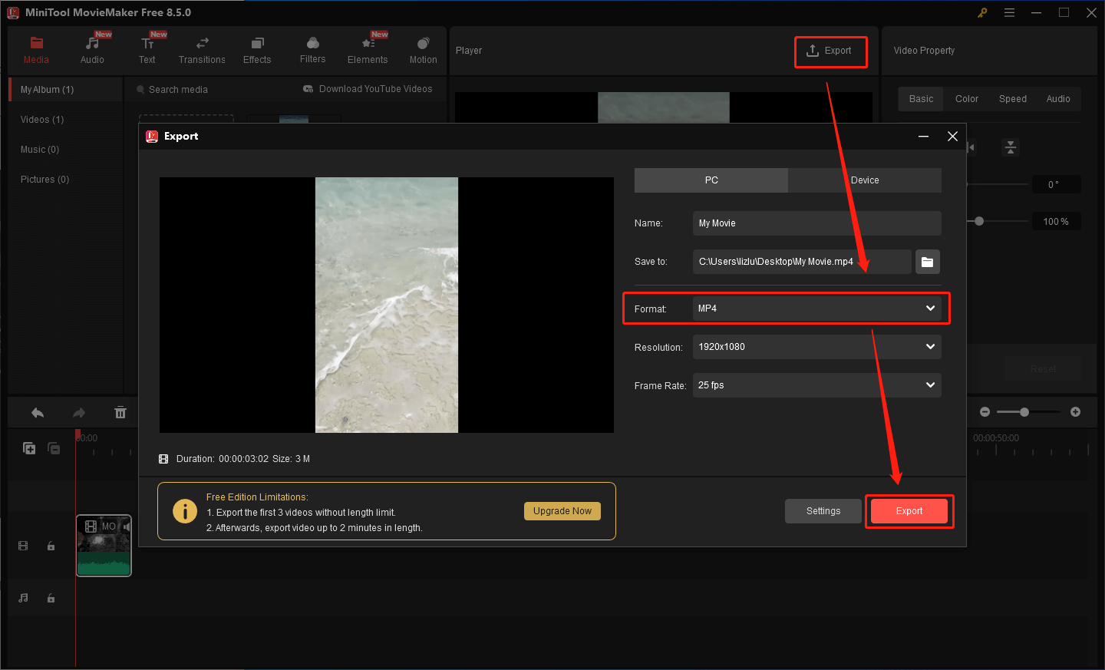Open the Elements panel
The image size is (1105, 670).
[x=368, y=49]
